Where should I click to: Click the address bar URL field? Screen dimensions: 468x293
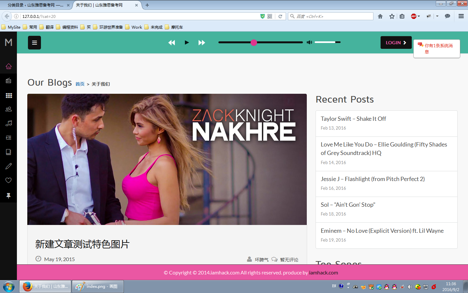140,16
